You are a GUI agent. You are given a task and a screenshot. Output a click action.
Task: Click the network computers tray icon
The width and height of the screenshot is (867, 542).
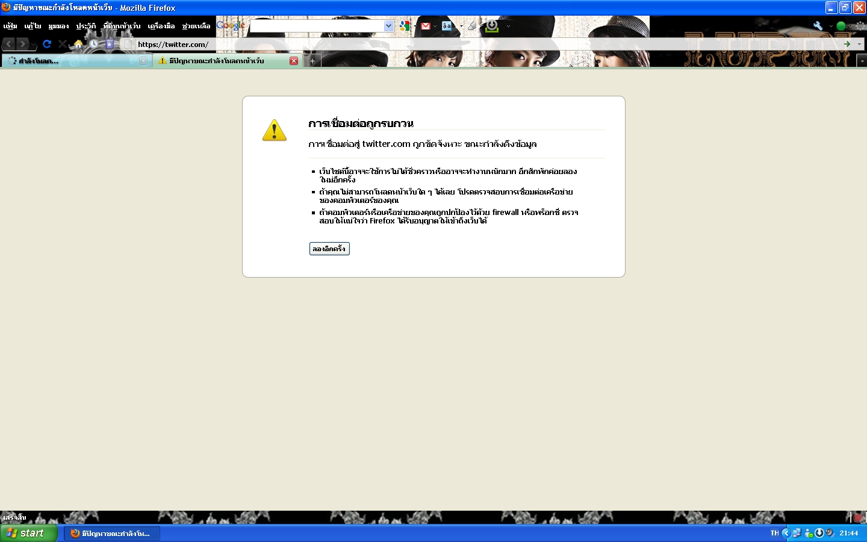pyautogui.click(x=797, y=533)
